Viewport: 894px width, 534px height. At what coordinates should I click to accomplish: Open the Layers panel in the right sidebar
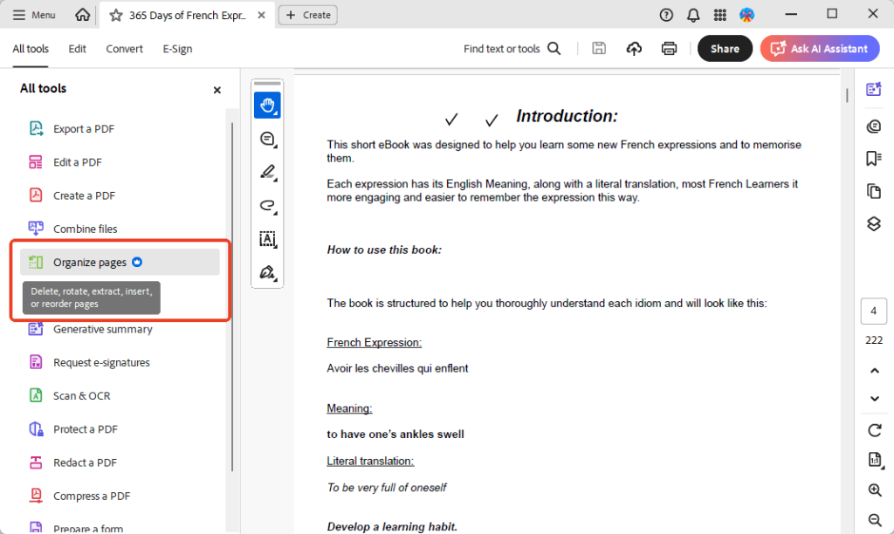click(874, 223)
